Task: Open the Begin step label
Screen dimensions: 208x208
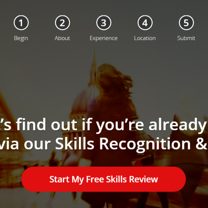Action: pyautogui.click(x=21, y=38)
